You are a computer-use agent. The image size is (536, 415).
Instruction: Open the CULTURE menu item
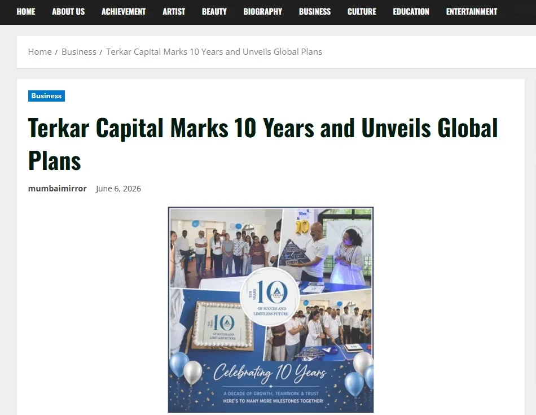pos(362,12)
